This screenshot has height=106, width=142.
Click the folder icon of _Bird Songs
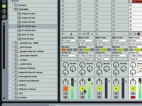point(16,47)
